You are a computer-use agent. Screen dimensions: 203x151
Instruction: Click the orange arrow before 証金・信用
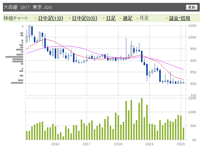(167, 18)
